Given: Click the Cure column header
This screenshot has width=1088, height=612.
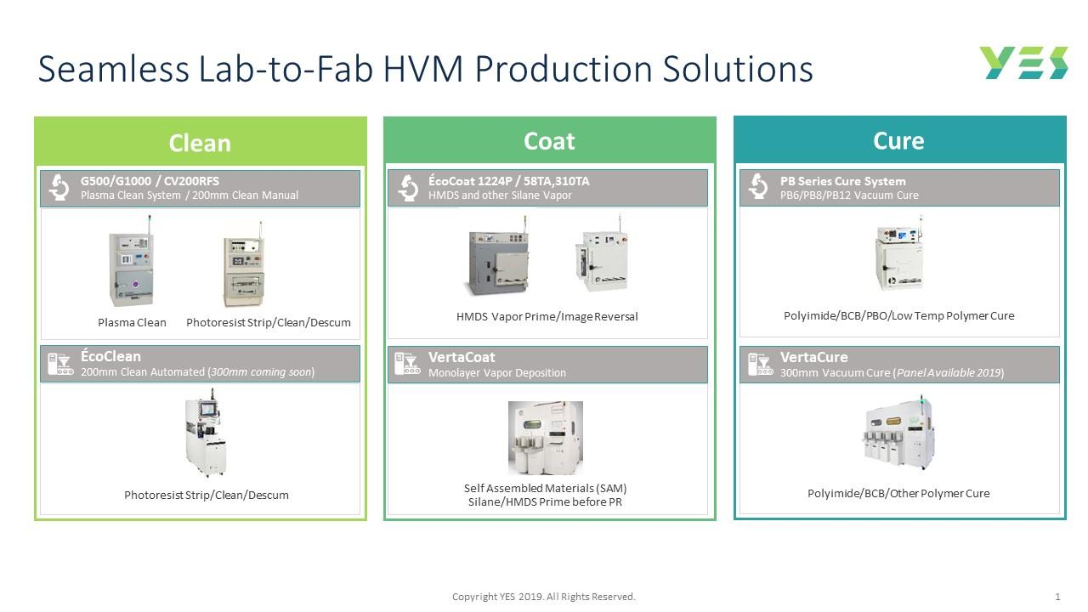Looking at the screenshot, I should pyautogui.click(x=899, y=140).
